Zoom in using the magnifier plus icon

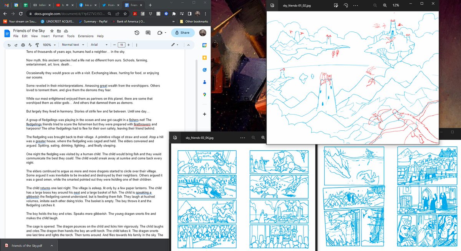[x=385, y=5]
